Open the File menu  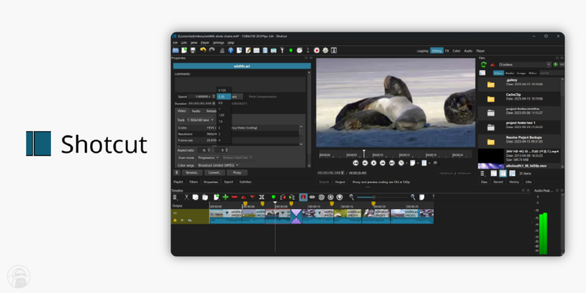pos(175,42)
